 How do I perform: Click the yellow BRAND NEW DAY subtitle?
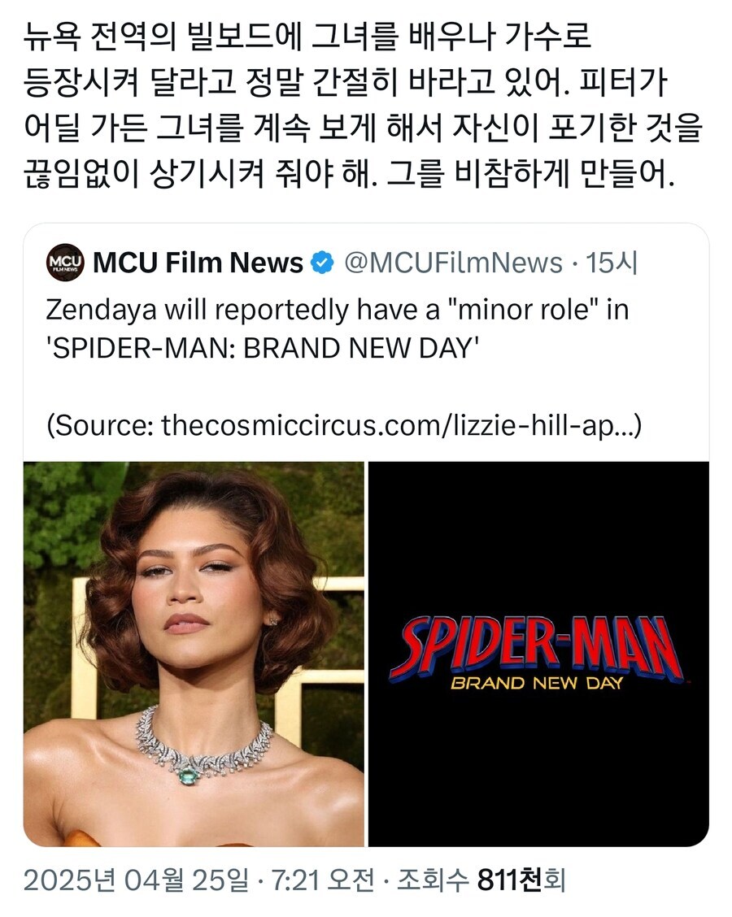coord(536,682)
